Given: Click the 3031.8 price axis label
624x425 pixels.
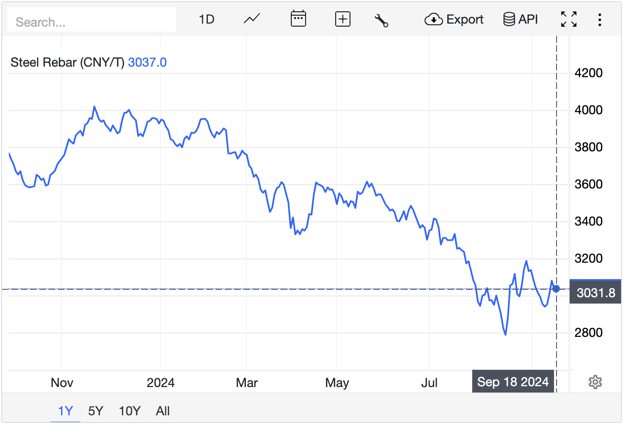Looking at the screenshot, I should 595,293.
